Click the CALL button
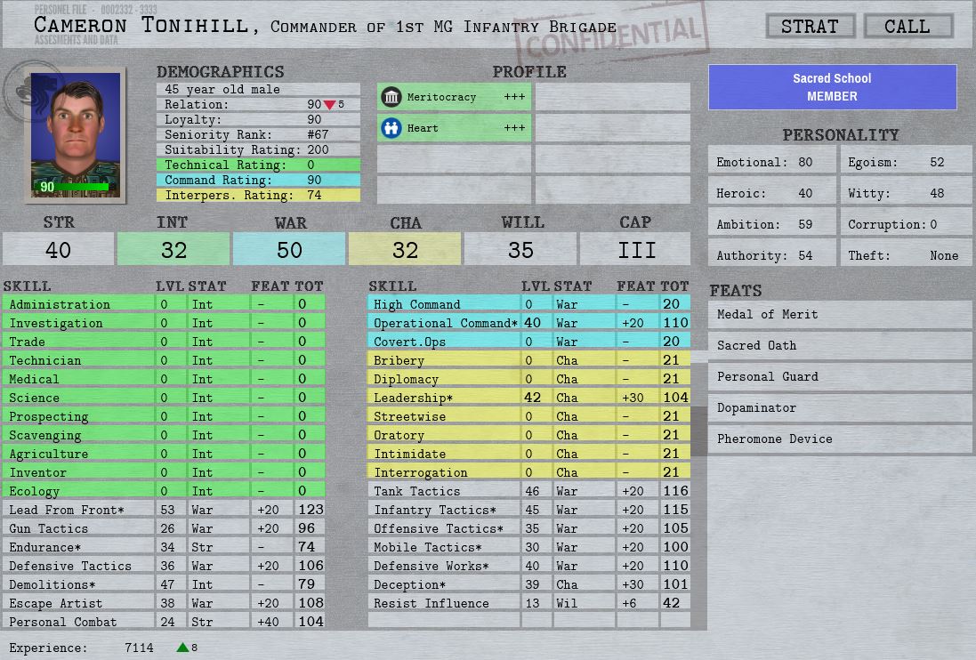 point(907,27)
